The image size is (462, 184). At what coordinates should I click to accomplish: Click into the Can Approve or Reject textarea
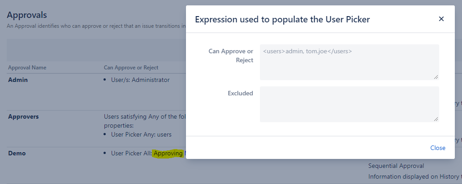[349, 62]
